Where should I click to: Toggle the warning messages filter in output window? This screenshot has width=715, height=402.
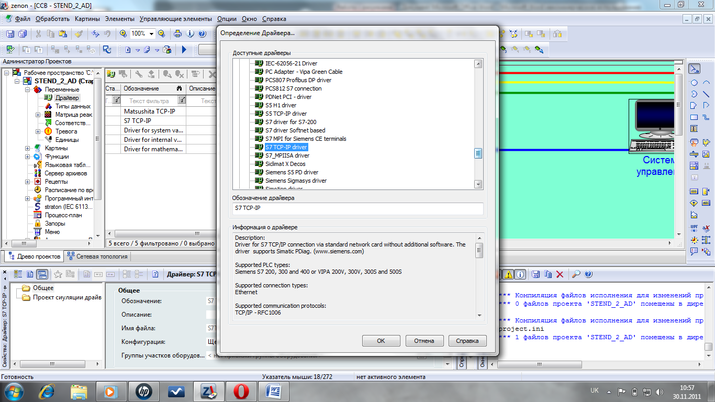pos(508,274)
